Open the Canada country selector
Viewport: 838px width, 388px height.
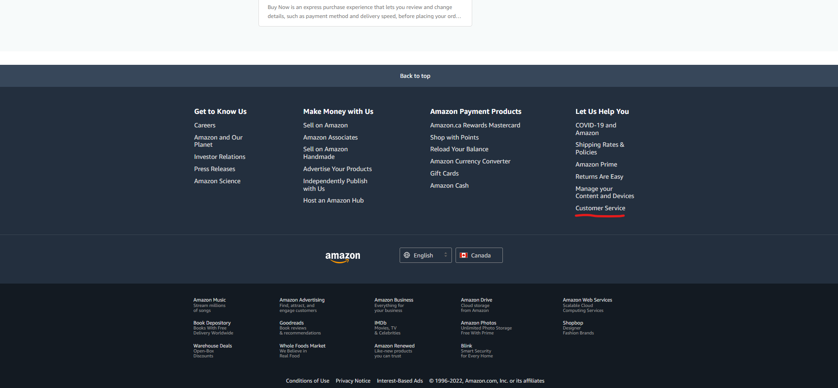click(x=479, y=255)
